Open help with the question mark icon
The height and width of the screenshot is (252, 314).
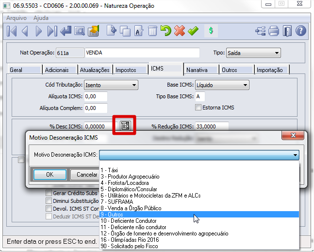[x=300, y=31]
